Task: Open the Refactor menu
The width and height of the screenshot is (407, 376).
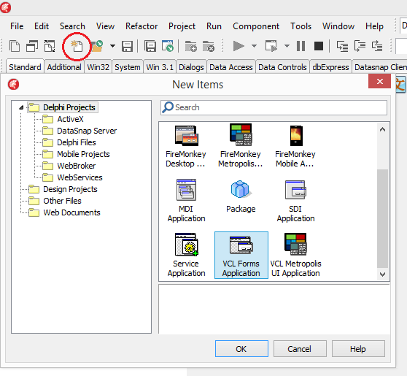Action: [142, 26]
